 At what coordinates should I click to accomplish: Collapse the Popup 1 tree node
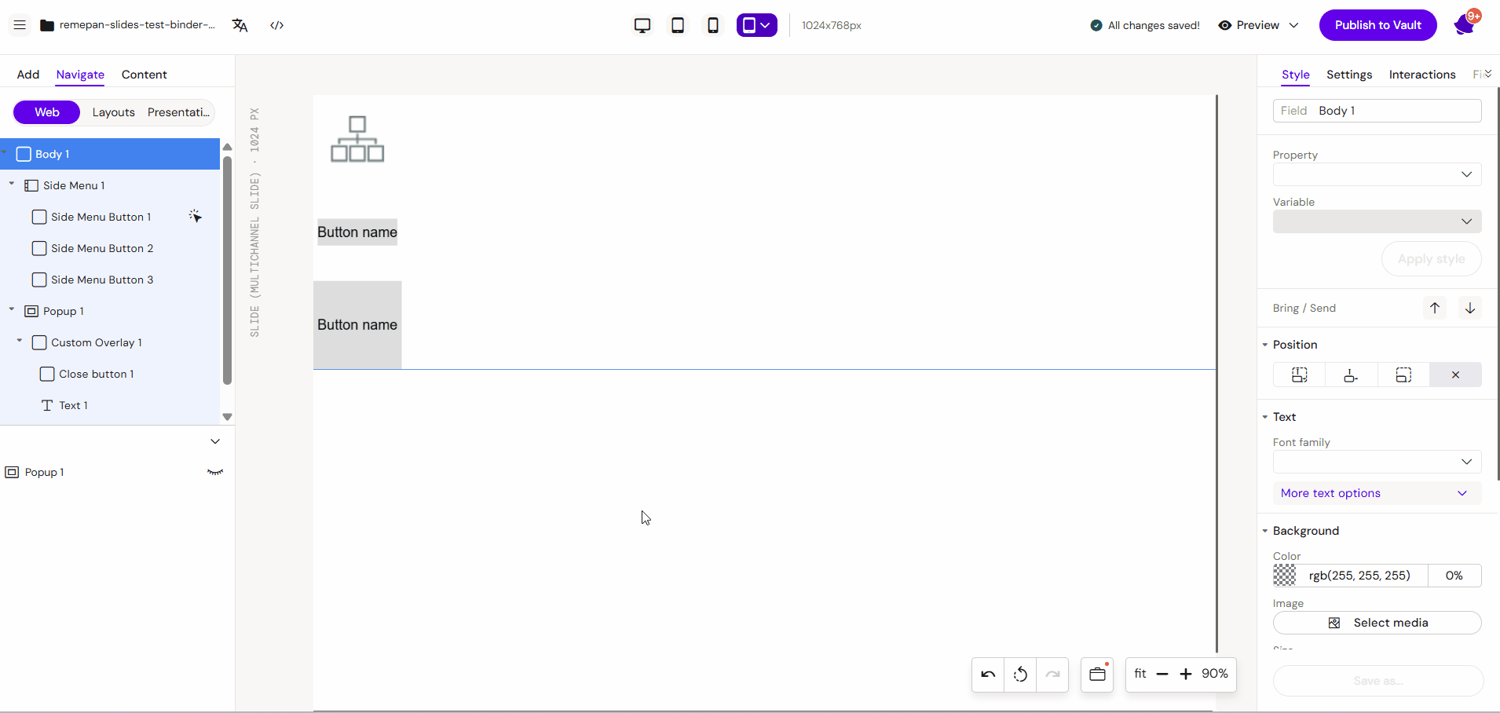point(12,309)
